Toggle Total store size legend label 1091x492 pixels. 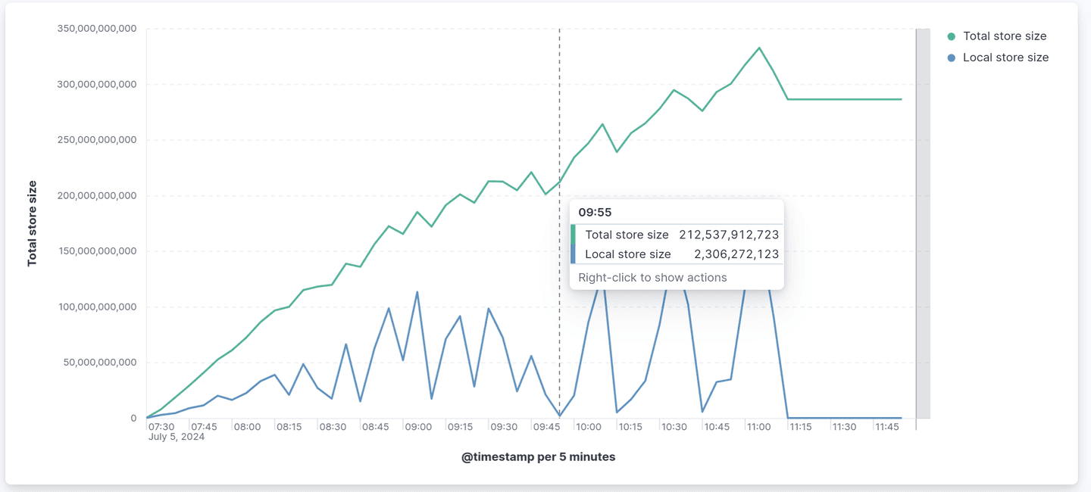(x=1004, y=36)
